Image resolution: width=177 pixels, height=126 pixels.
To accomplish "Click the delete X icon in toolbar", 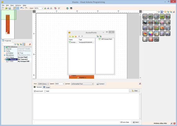I will [x=59, y=8].
